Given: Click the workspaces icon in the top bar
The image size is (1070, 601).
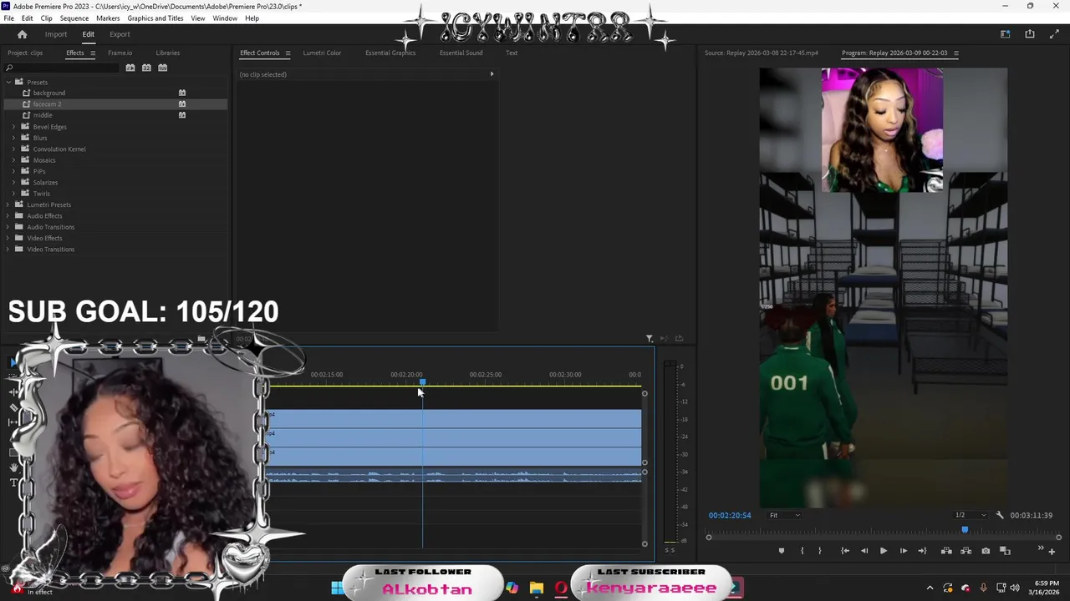Looking at the screenshot, I should 1006,34.
